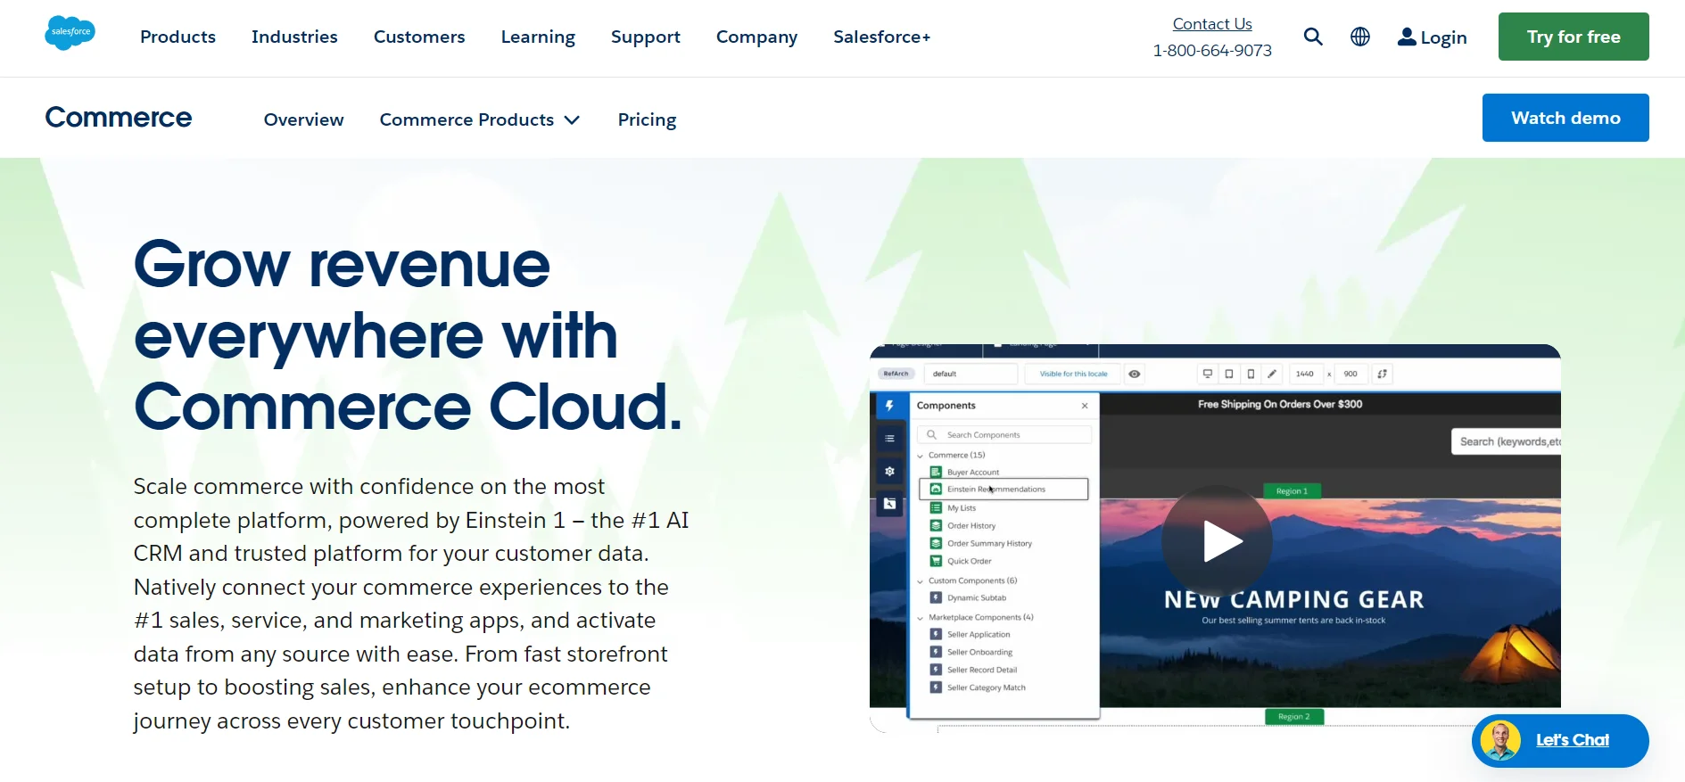The width and height of the screenshot is (1685, 782).
Task: Close the Components panel in video
Action: [1085, 406]
